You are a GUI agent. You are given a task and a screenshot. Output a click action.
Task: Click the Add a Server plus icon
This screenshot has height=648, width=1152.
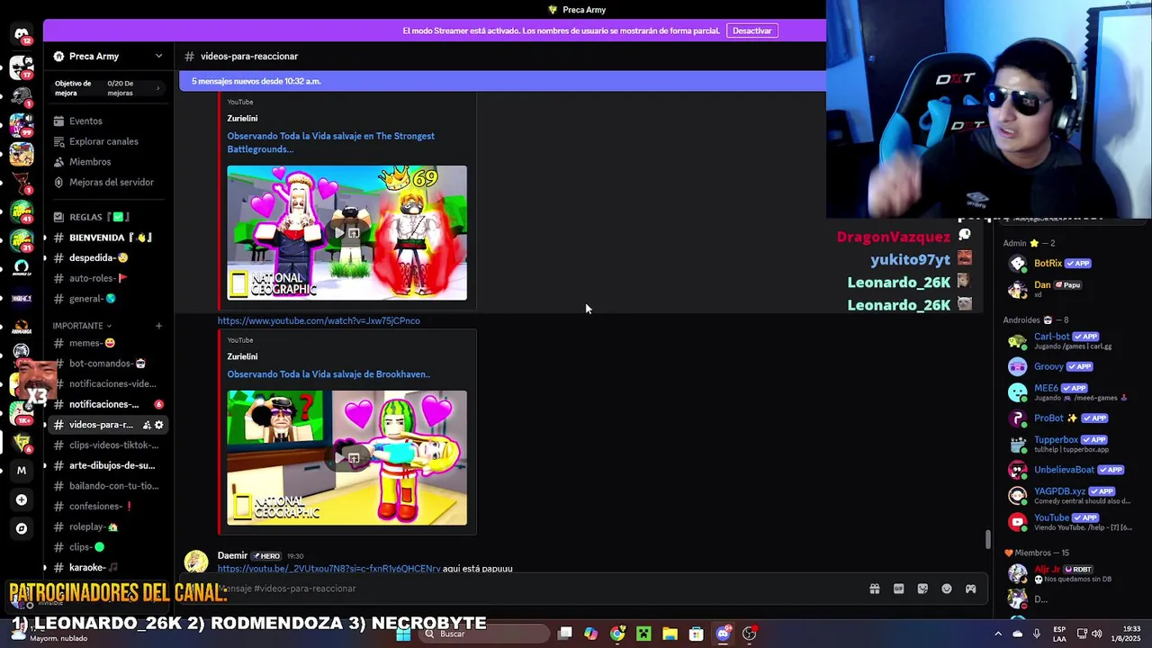22,499
